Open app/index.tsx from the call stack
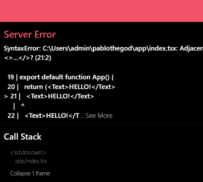Image resolution: width=203 pixels, height=182 pixels. (31, 161)
